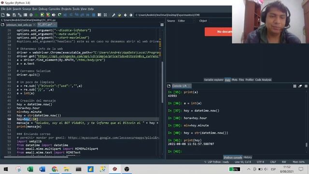Switch to the selenium_test_only.py editor tab
The image size is (309, 174).
point(19,25)
